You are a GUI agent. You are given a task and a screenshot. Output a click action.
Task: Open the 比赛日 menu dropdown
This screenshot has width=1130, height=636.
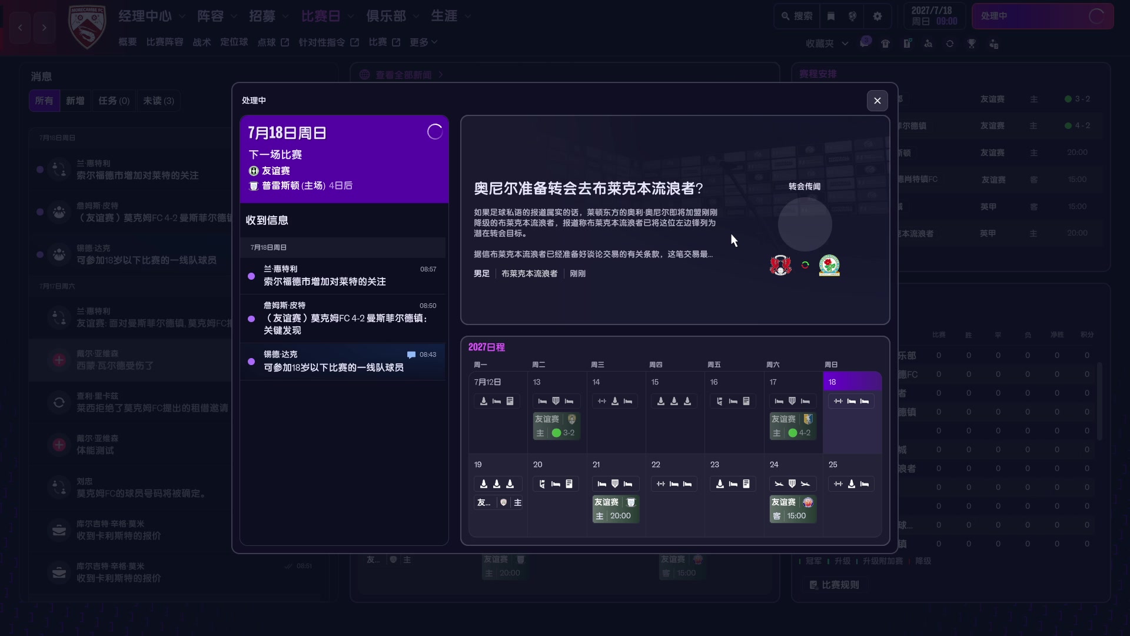click(323, 16)
